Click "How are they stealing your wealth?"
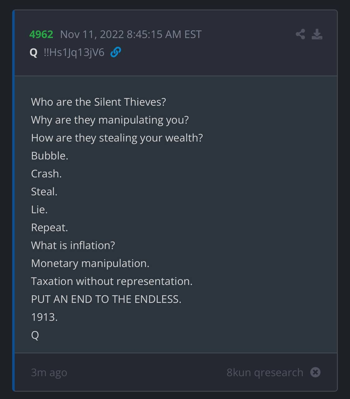The image size is (350, 399). [117, 138]
